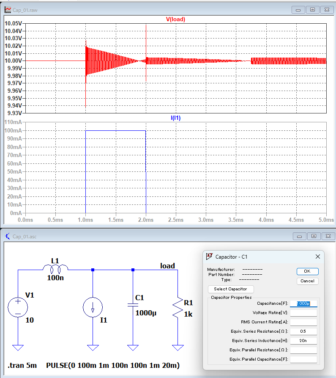Edit the Equiv. Series Resistance field
Viewport: 336px width, 378px height.
pos(303,331)
